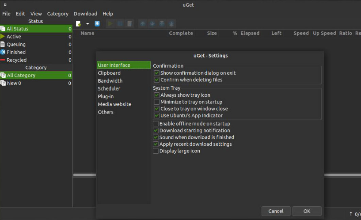361x220 pixels.
Task: Toggle Sound when download is finished
Action: (156, 137)
